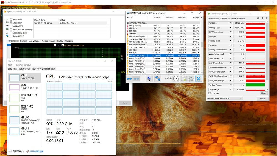The width and height of the screenshot is (277, 156).
Task: Click CPU Package Power lightning icon
Action: pos(128,55)
